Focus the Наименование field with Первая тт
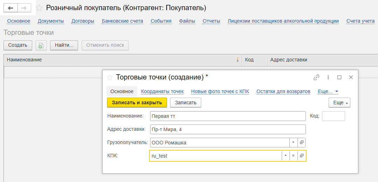The width and height of the screenshot is (378, 182). (x=228, y=116)
